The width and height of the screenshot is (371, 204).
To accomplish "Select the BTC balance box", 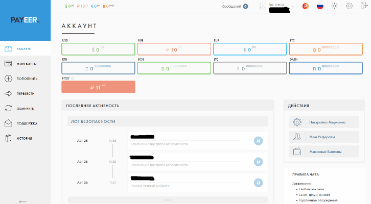I will point(326,49).
